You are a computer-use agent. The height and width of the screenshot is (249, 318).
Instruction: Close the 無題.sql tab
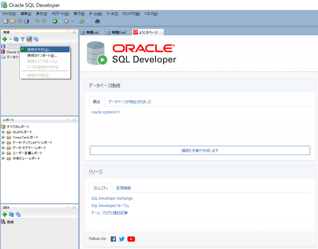point(102,32)
